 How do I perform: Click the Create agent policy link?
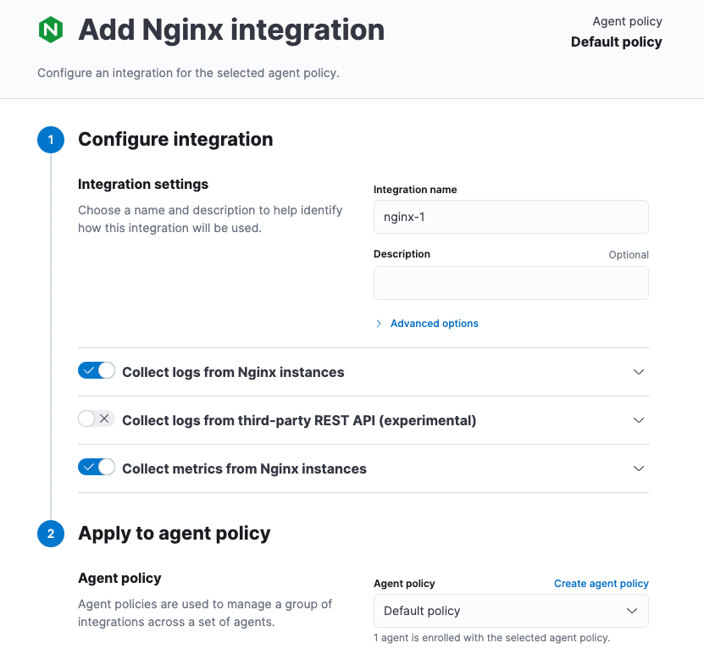tap(601, 583)
